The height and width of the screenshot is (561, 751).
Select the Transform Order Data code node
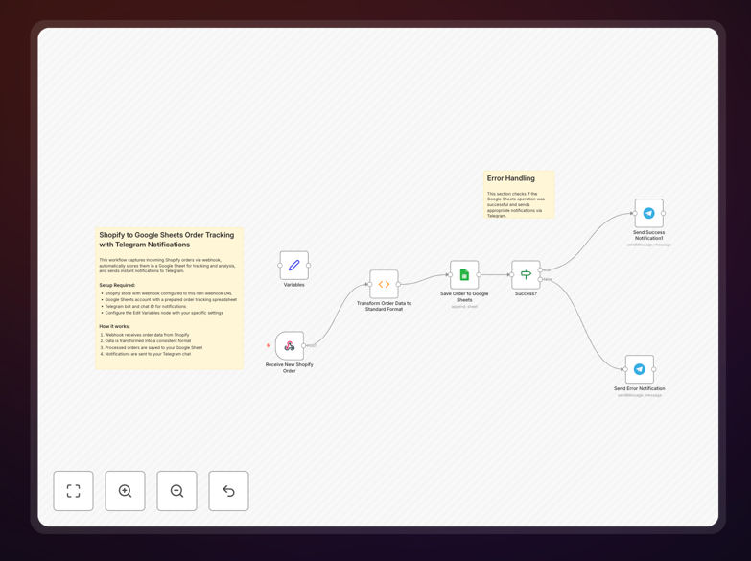384,284
